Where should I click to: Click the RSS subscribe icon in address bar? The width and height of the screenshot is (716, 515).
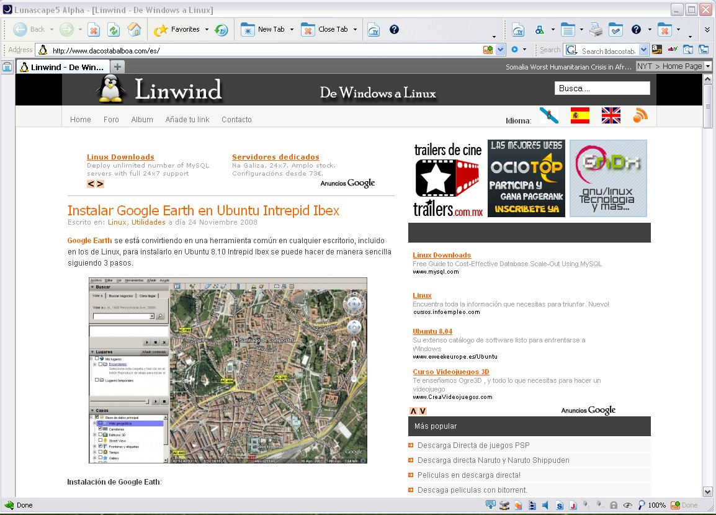[488, 50]
